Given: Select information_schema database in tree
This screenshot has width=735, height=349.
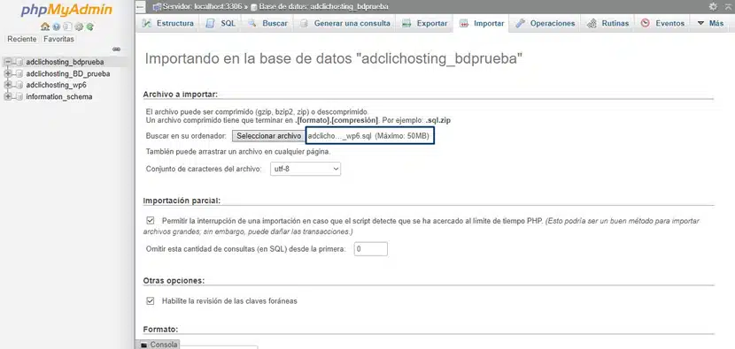Looking at the screenshot, I should pos(59,97).
